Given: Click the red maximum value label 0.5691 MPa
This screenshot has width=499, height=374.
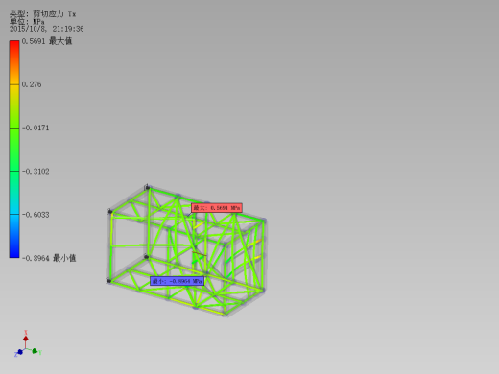Looking at the screenshot, I should (217, 208).
